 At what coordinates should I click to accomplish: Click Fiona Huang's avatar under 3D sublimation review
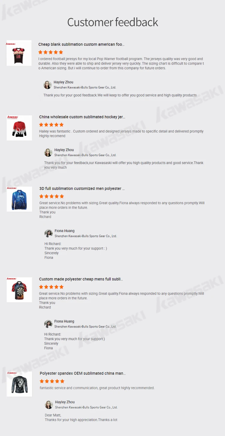(x=49, y=233)
